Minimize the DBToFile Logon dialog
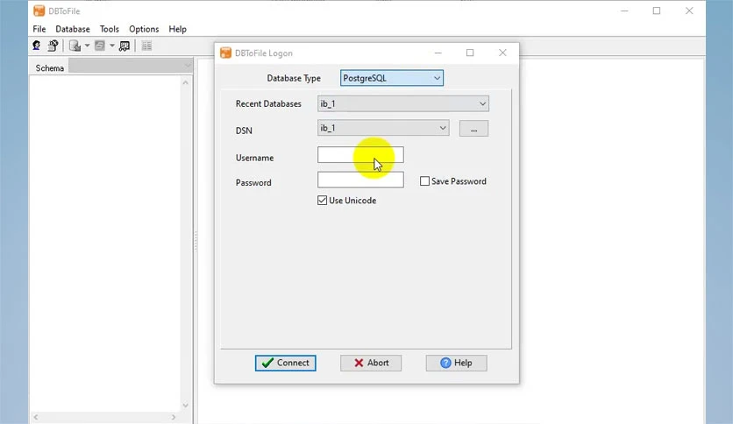 [438, 53]
